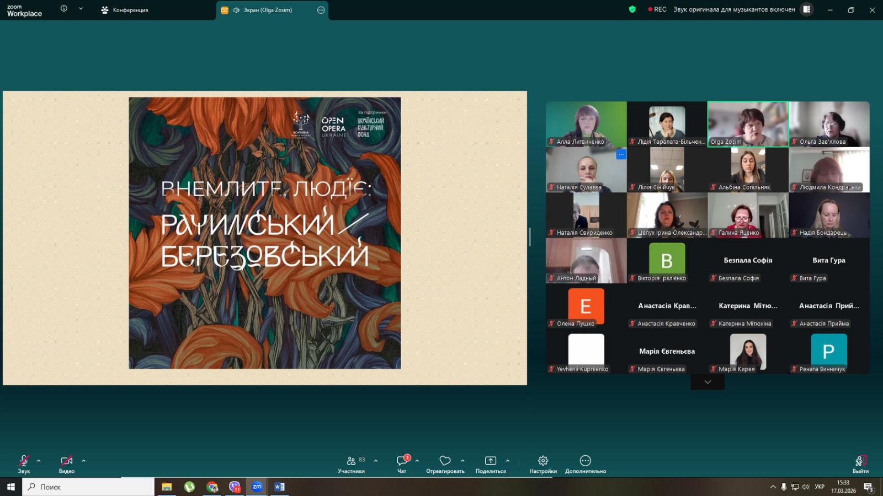Image resolution: width=883 pixels, height=496 pixels.
Task: Select the Olga Zosim screen tab
Action: 268,10
